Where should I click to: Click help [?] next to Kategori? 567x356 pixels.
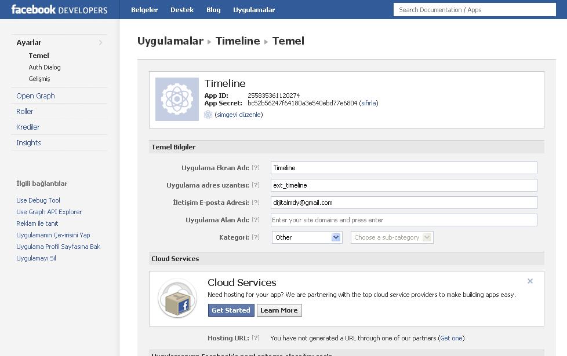256,237
